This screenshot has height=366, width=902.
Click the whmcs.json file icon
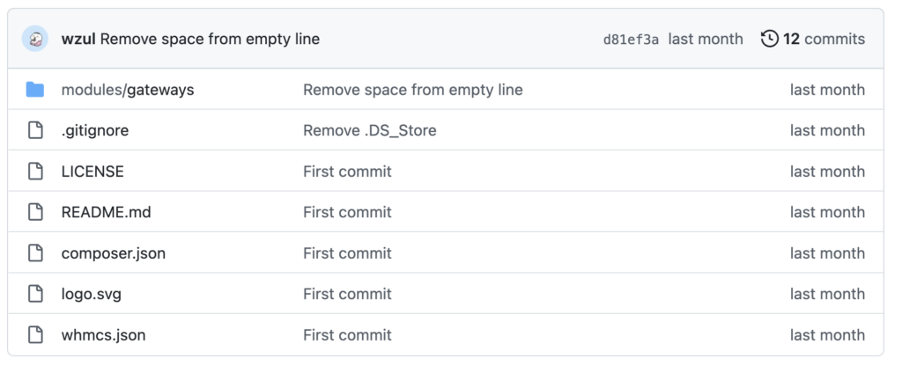click(35, 334)
